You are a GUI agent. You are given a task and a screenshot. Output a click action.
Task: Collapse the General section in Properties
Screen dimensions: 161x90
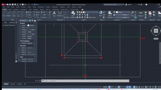click(34, 23)
